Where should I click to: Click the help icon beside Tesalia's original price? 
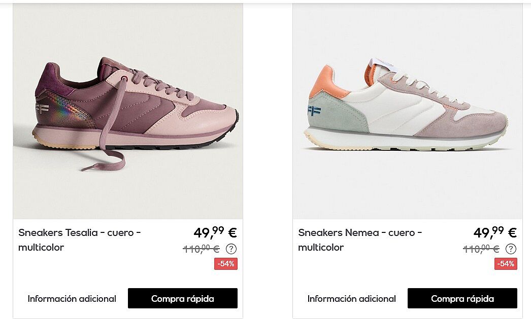[x=231, y=249]
